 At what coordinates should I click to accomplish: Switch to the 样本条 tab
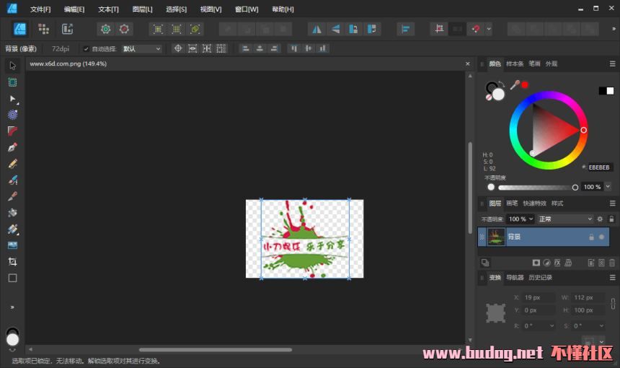[x=515, y=63]
